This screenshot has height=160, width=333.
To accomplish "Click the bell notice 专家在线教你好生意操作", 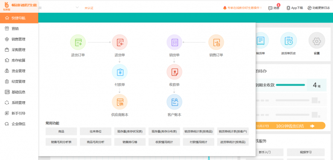I will click(242, 8).
